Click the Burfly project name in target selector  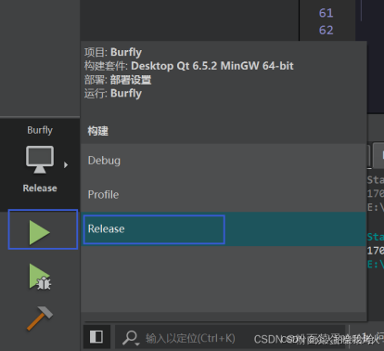[40, 130]
